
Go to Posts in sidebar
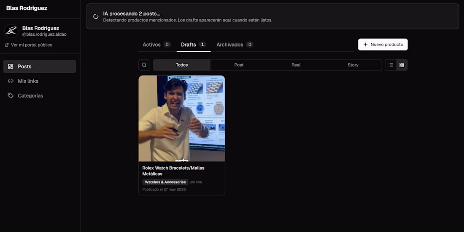40,66
